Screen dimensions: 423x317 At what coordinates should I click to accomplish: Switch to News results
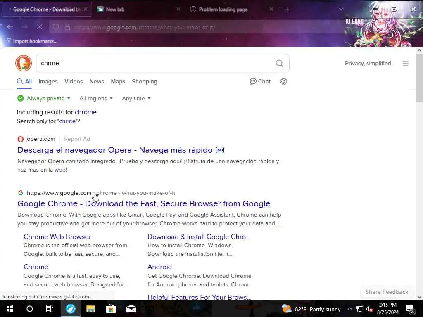[x=97, y=81]
